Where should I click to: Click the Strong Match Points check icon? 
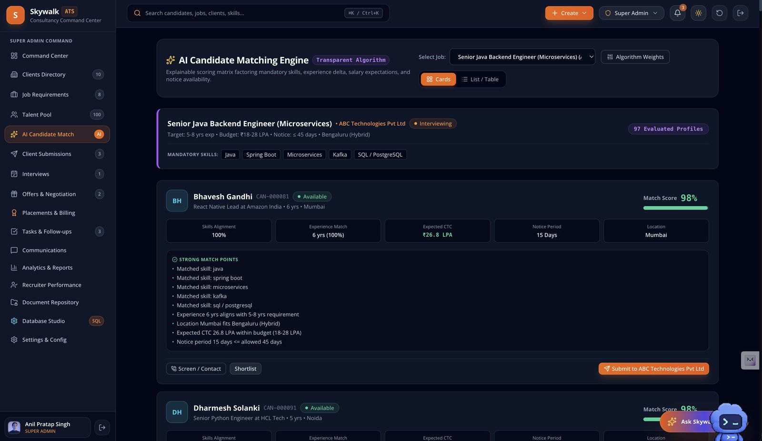coord(174,260)
